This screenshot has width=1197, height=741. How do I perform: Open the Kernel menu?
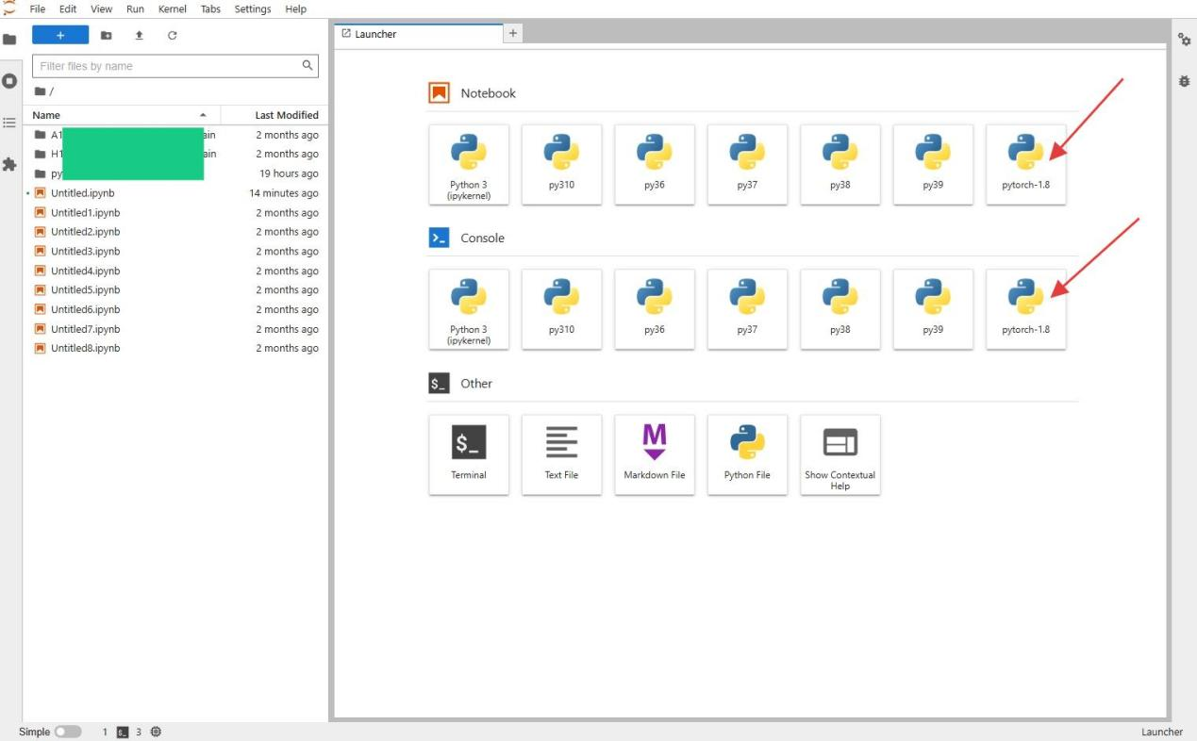[x=172, y=8]
